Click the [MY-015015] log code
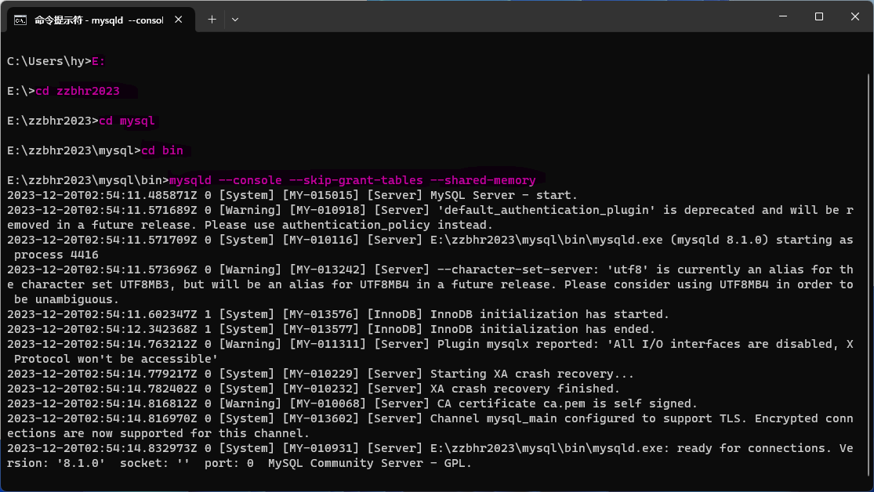The height and width of the screenshot is (492, 874). point(321,195)
